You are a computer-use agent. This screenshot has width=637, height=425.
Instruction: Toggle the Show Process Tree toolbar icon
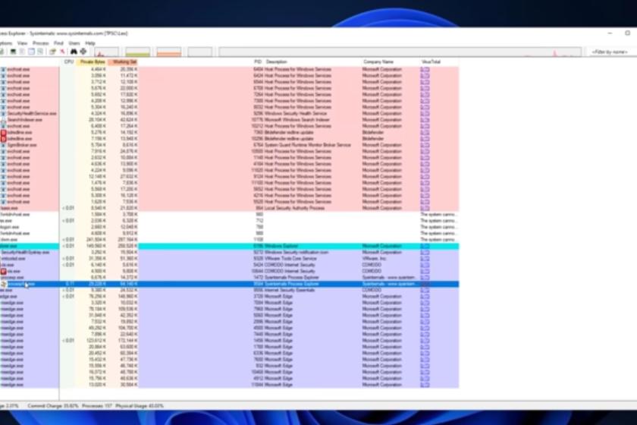22,52
